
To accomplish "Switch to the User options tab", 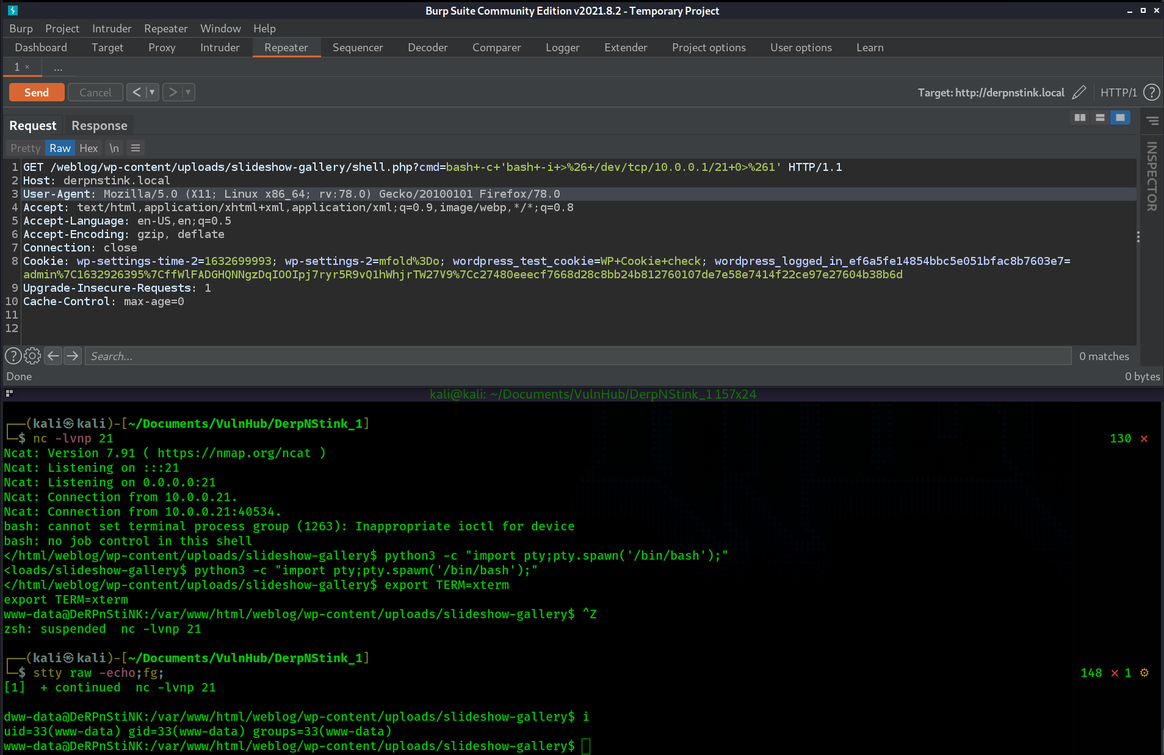I will pyautogui.click(x=801, y=48).
